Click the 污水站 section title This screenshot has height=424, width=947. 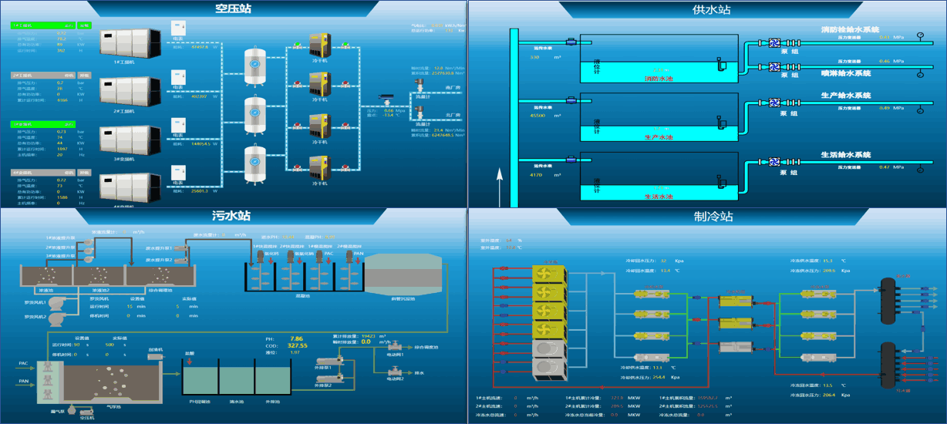[233, 216]
